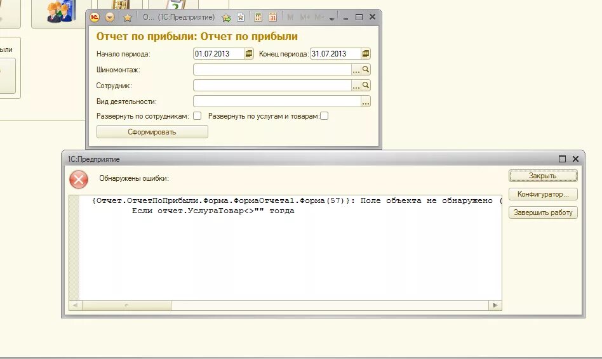The width and height of the screenshot is (602, 359).
Task: Click error line 'Поле объекта не обнаружено'
Action: point(426,200)
